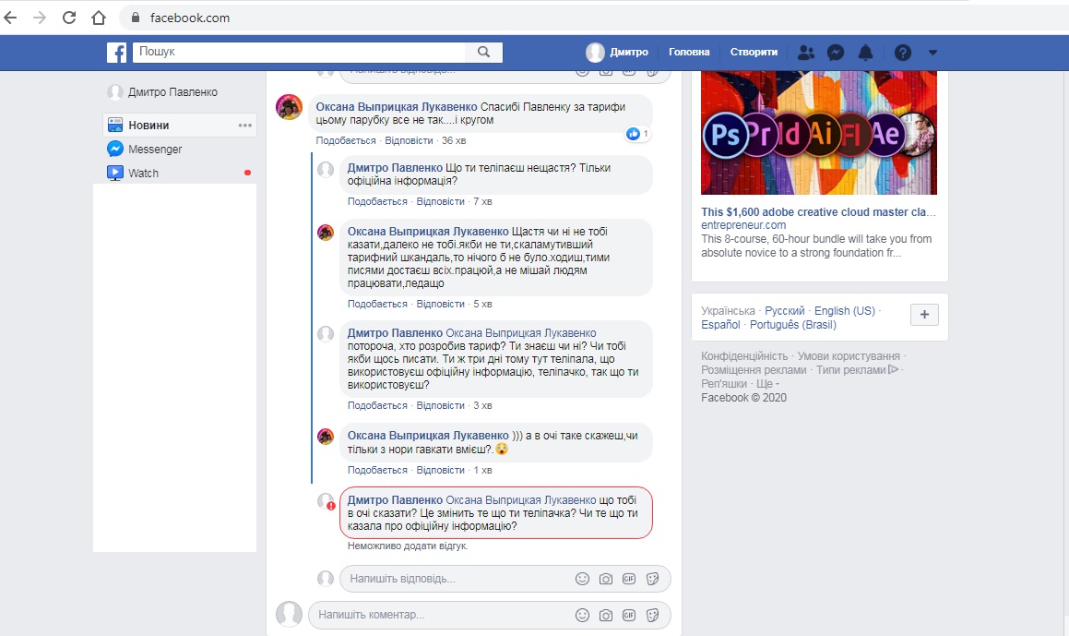Viewport: 1069px width, 636px height.
Task: Reply to the 5 хв comment
Action: point(440,304)
